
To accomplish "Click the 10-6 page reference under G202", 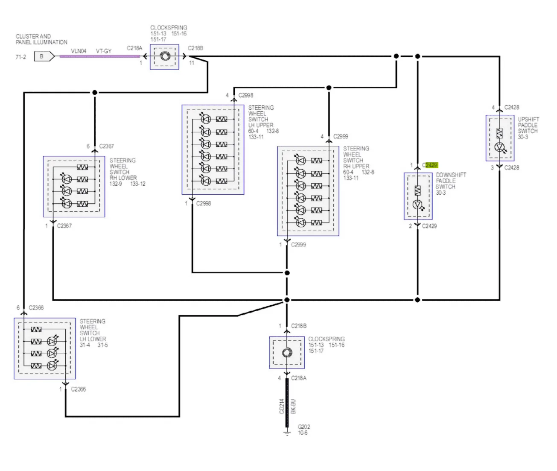I will (303, 433).
